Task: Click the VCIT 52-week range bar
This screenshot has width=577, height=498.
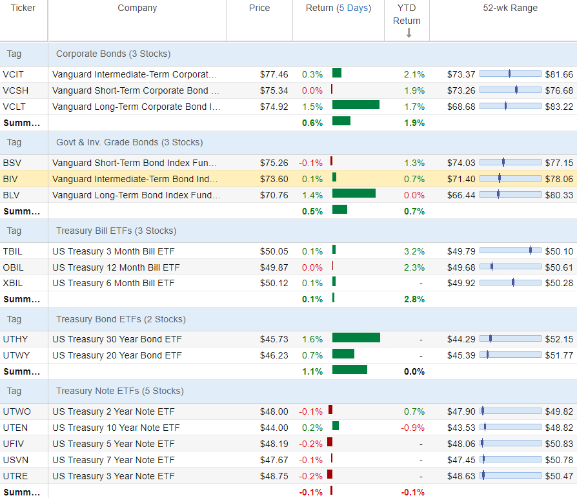Action: pos(511,74)
